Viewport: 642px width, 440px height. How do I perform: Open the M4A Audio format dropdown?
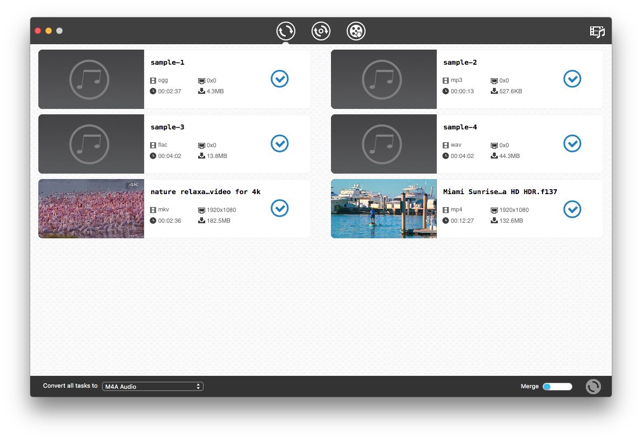pos(153,387)
